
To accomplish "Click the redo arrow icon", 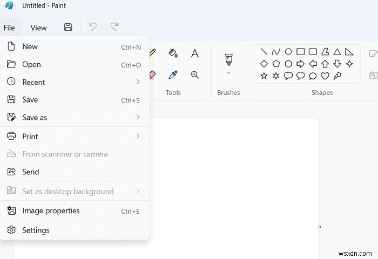I will pos(114,27).
